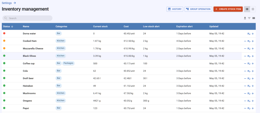
Task: Select the Packages tag on Coffee cup
Action: pos(68,63)
